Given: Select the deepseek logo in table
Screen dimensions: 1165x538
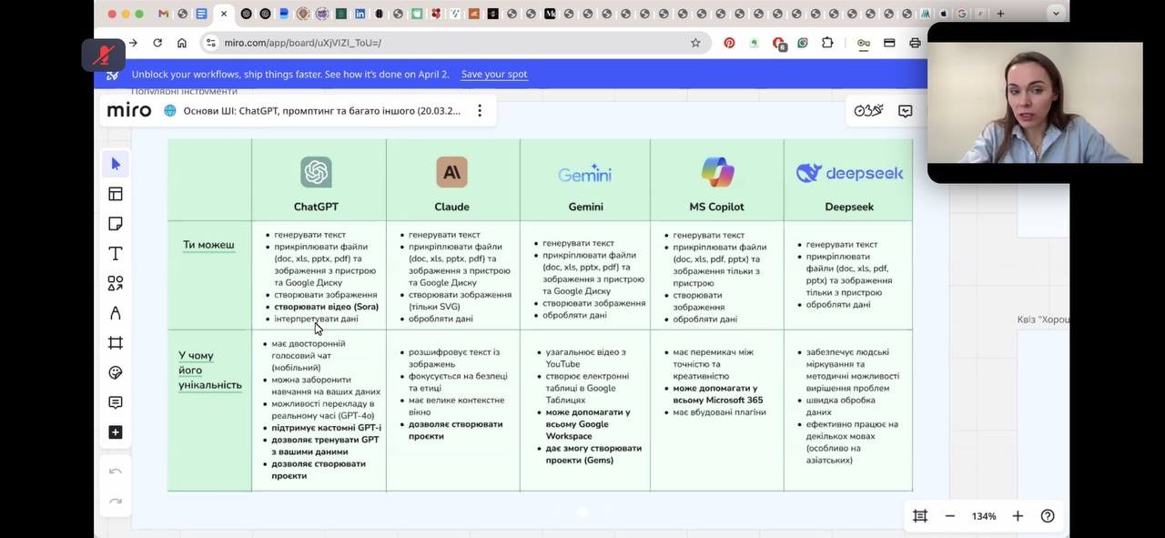Looking at the screenshot, I should [849, 173].
